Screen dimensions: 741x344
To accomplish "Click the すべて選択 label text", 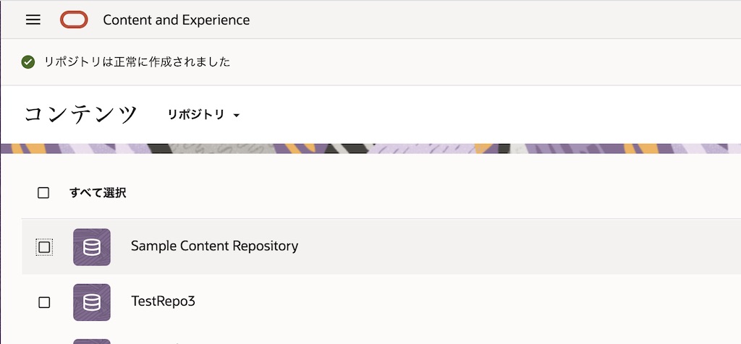I will click(x=98, y=193).
